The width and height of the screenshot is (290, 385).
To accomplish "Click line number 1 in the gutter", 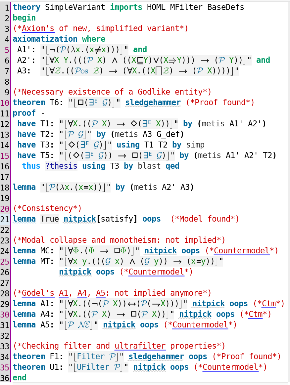I will 7,7.
